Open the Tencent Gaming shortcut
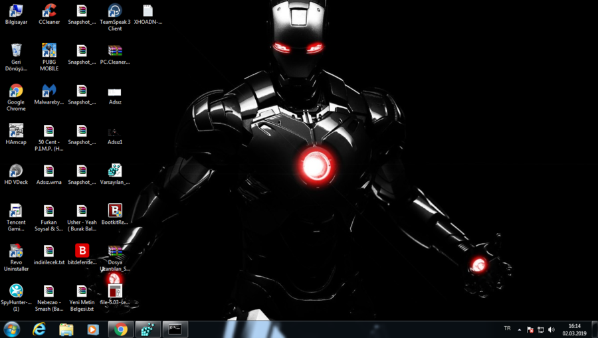The height and width of the screenshot is (338, 598). [x=16, y=218]
